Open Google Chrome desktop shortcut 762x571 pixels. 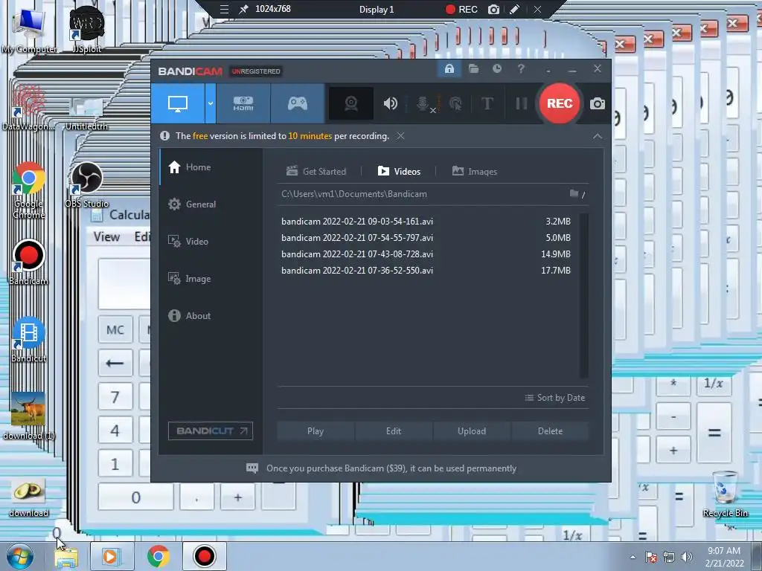(29, 190)
